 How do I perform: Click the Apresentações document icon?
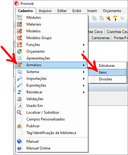click(x=19, y=58)
